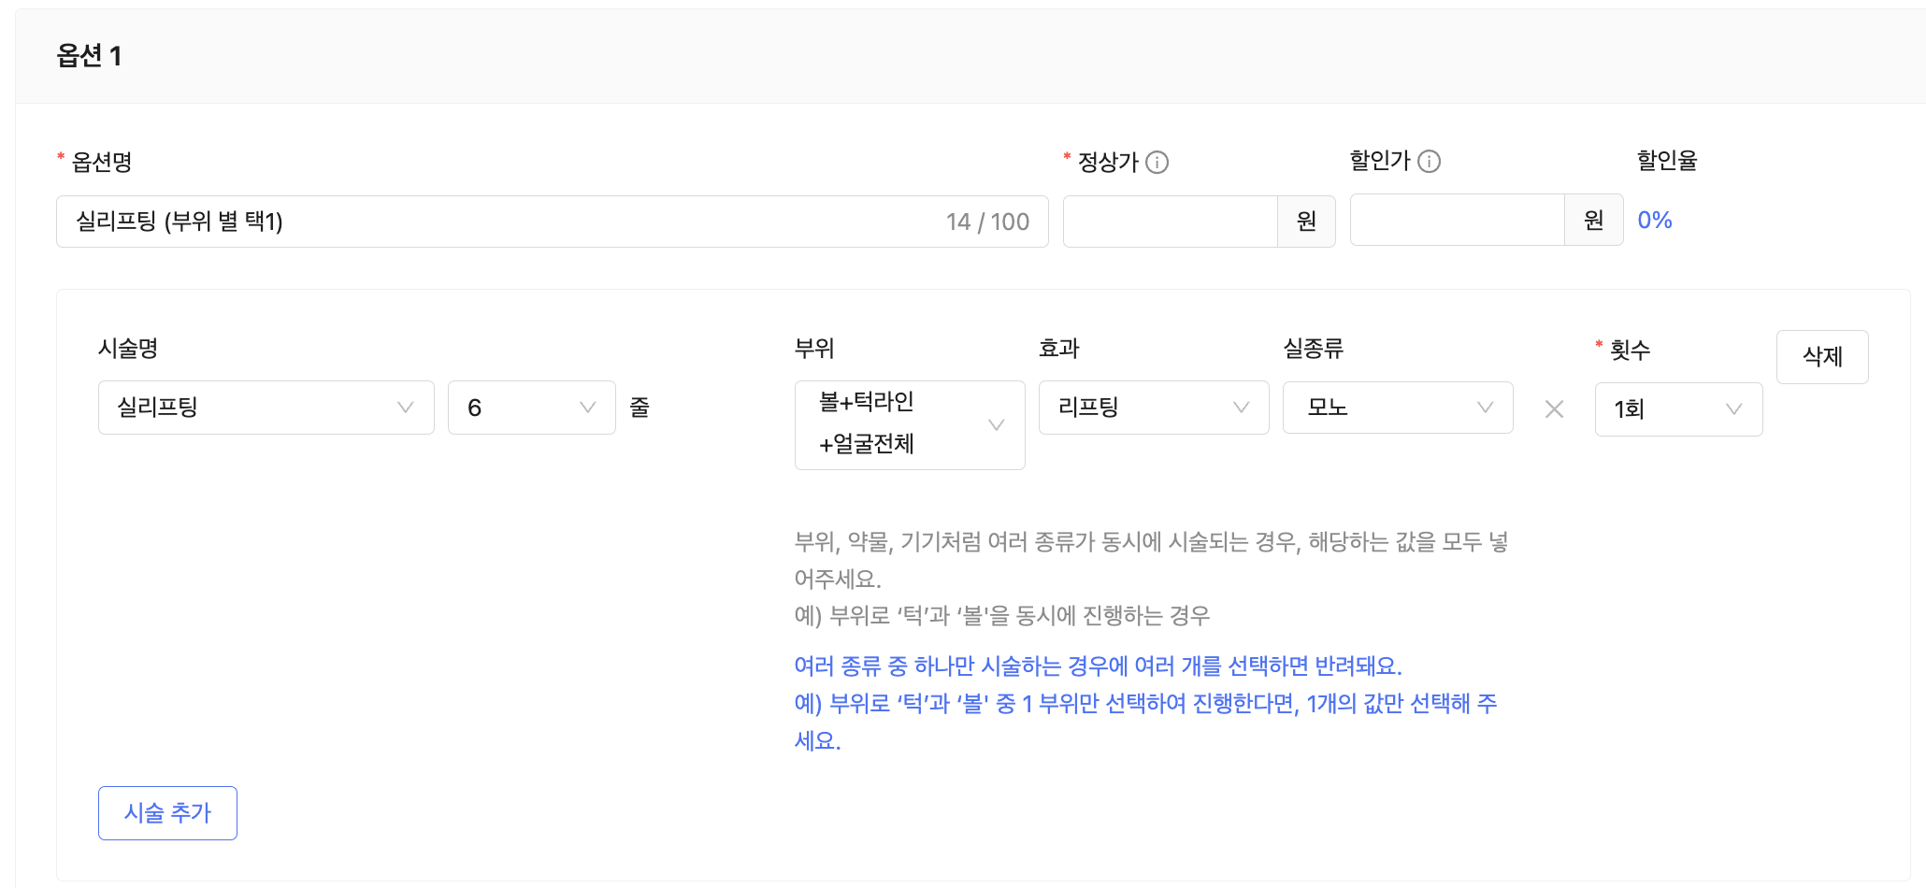1926x888 pixels.
Task: Click the 0% discount rate text
Action: point(1654,221)
